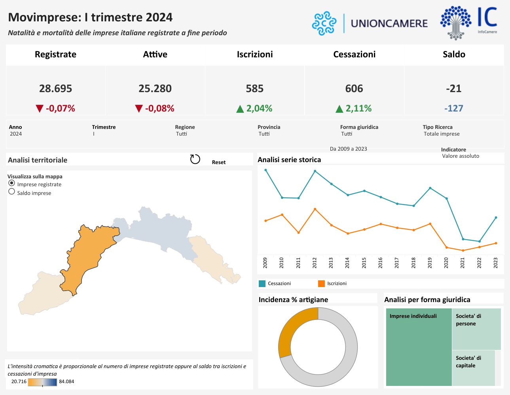The width and height of the screenshot is (510, 395).
Task: Open the Regione filter dropdown
Action: pyautogui.click(x=182, y=134)
